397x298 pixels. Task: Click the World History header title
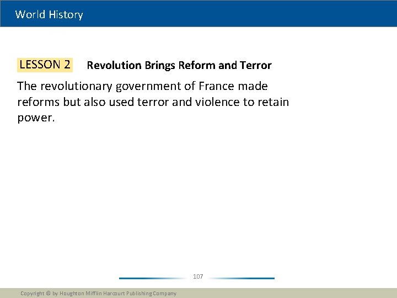click(x=49, y=14)
